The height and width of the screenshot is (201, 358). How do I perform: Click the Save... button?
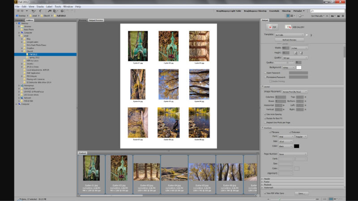pyautogui.click(x=301, y=193)
